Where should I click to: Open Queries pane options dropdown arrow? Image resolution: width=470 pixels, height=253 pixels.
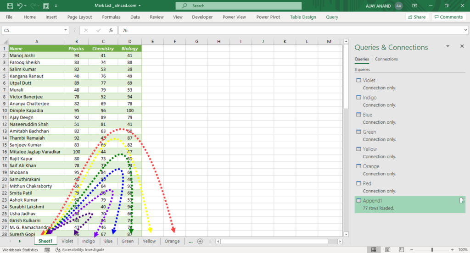click(x=448, y=46)
